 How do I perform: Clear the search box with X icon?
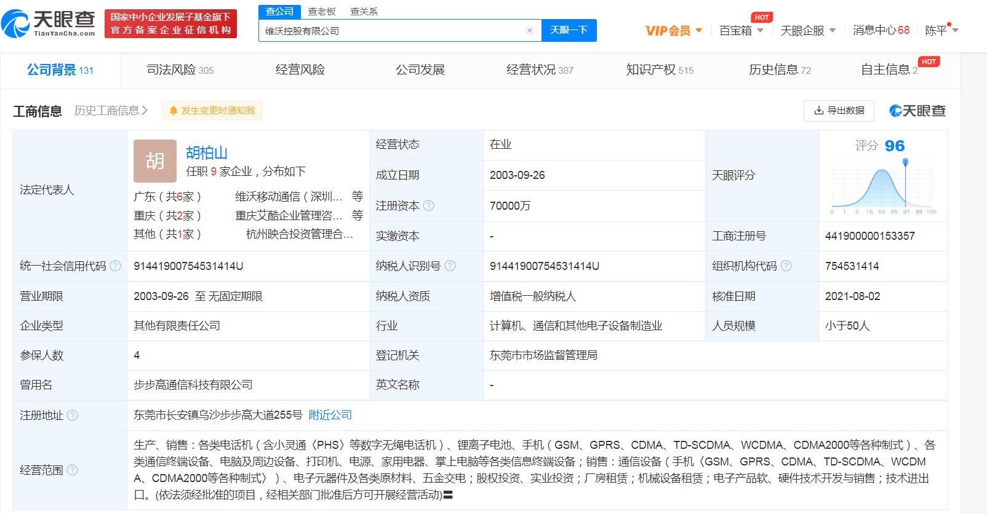529,30
